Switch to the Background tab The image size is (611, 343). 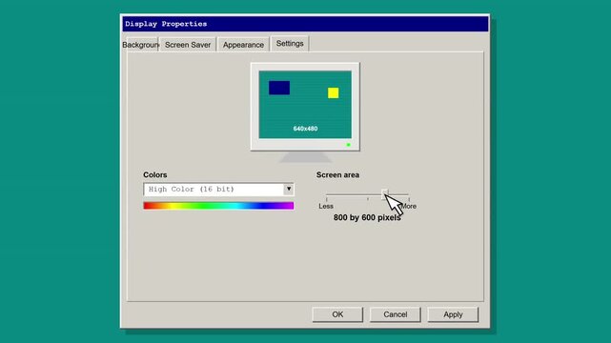(140, 45)
